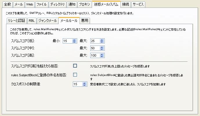200x116 pixels.
Task: Switch to the プロキシ tab
Action: coord(84,4)
